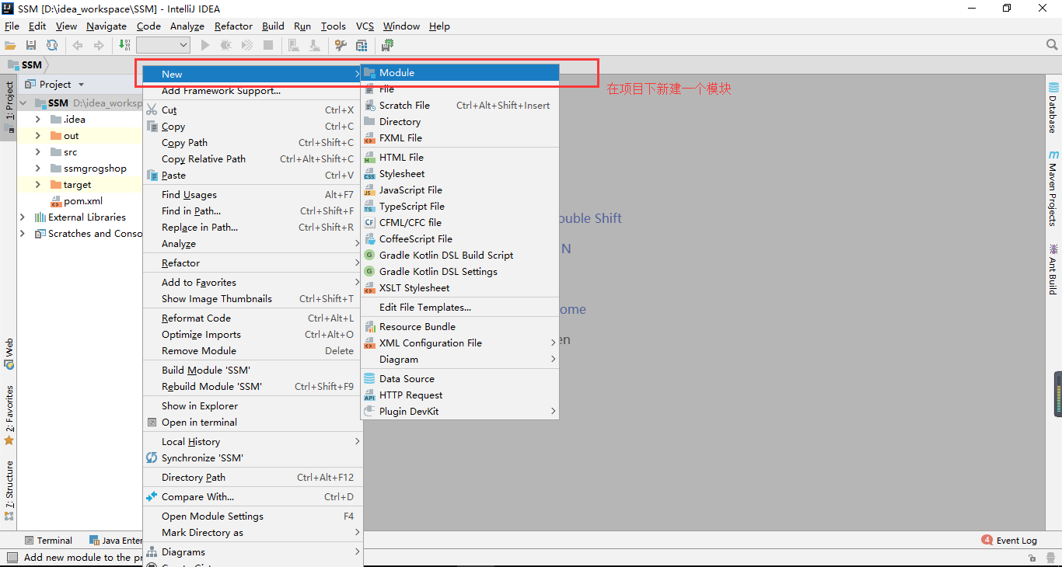Select Module in the New submenu
This screenshot has width=1062, height=567.
(460, 73)
